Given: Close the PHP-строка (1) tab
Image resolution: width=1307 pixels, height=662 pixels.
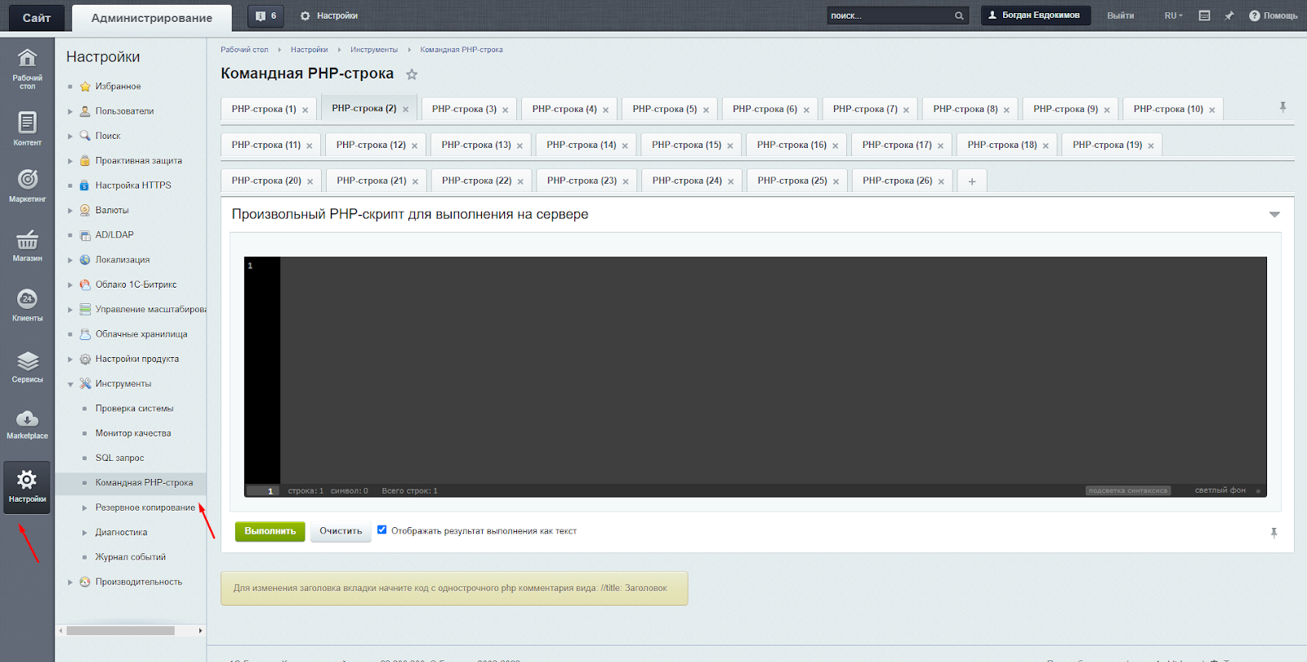Looking at the screenshot, I should pos(306,110).
